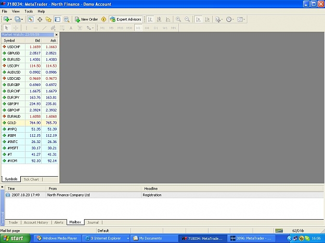
Task: Open the Help menu
Action: point(41,11)
